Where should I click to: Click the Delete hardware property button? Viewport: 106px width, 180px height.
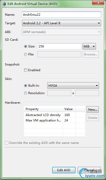coord(93,118)
